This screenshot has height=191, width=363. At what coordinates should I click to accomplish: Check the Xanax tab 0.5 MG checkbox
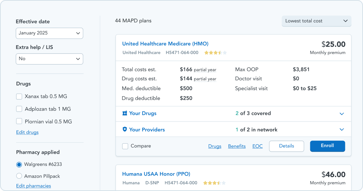pyautogui.click(x=19, y=96)
